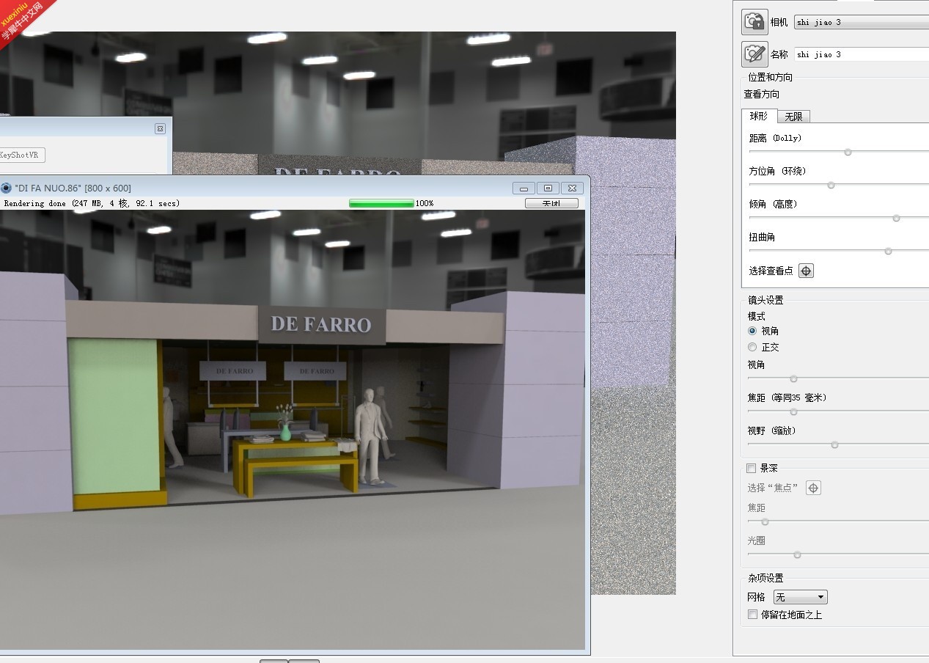Click the 方位角 (环绕) slider handle
Viewport: 929px width, 663px height.
click(831, 185)
